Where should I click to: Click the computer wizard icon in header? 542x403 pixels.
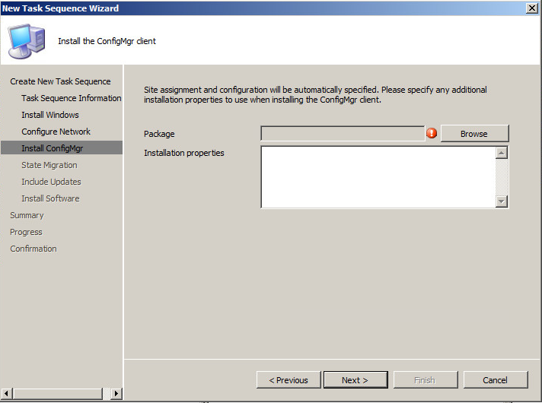pos(27,41)
